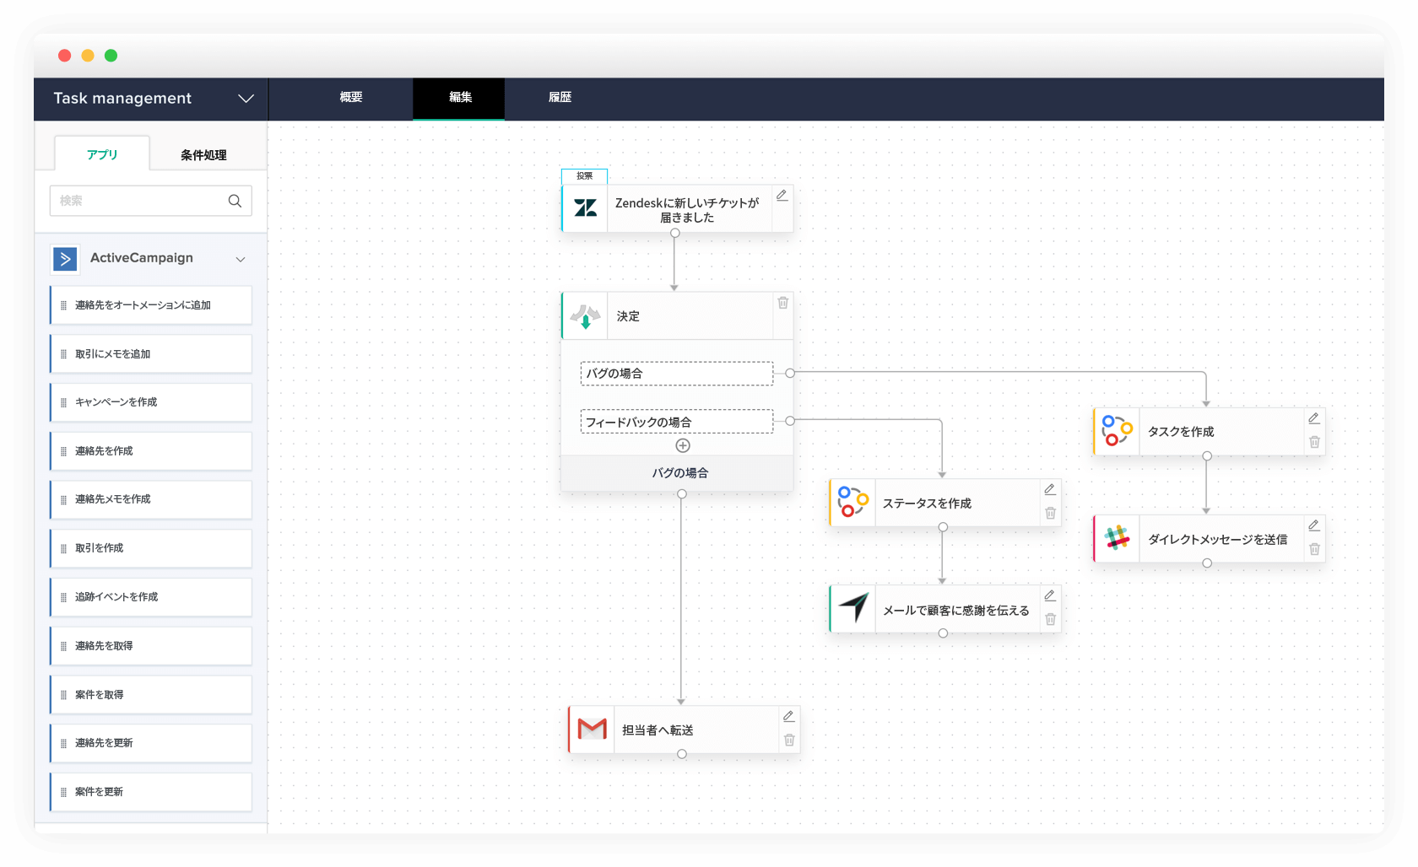
Task: Click the paper plane icon on メールで顧客に感謝を伝える
Action: pos(852,608)
